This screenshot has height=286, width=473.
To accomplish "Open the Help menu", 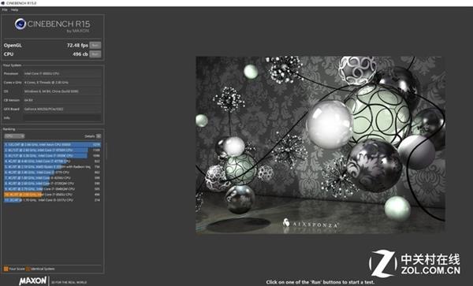I will click(x=14, y=9).
